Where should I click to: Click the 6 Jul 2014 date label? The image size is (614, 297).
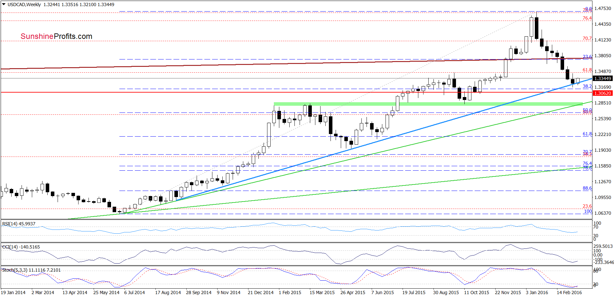click(135, 292)
